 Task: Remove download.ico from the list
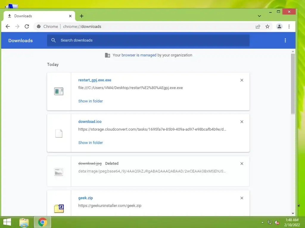click(242, 122)
